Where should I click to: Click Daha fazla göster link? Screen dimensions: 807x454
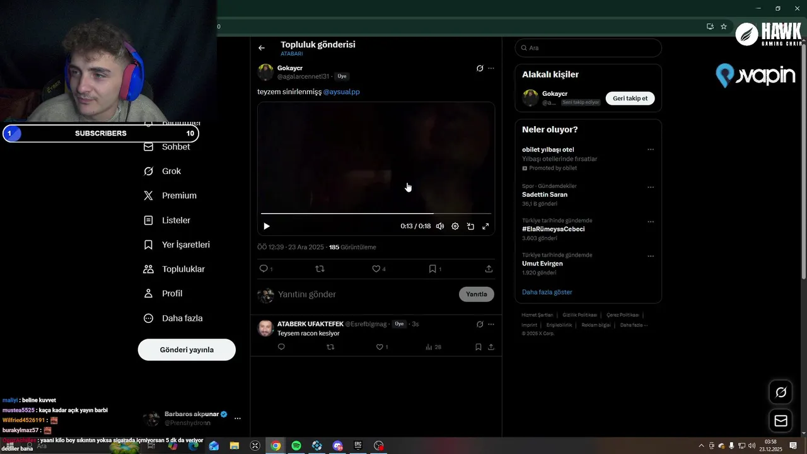(x=547, y=293)
